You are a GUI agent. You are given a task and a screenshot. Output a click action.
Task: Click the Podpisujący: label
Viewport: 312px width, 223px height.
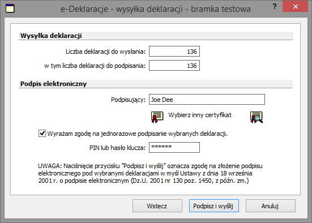click(128, 100)
